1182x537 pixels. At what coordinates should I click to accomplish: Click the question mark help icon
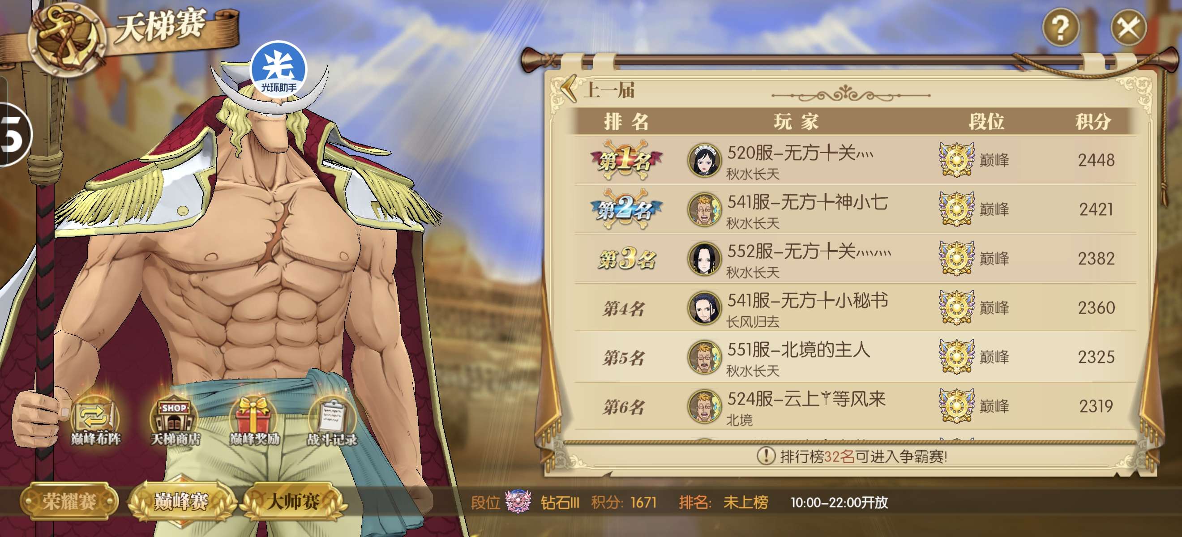coord(1061,27)
